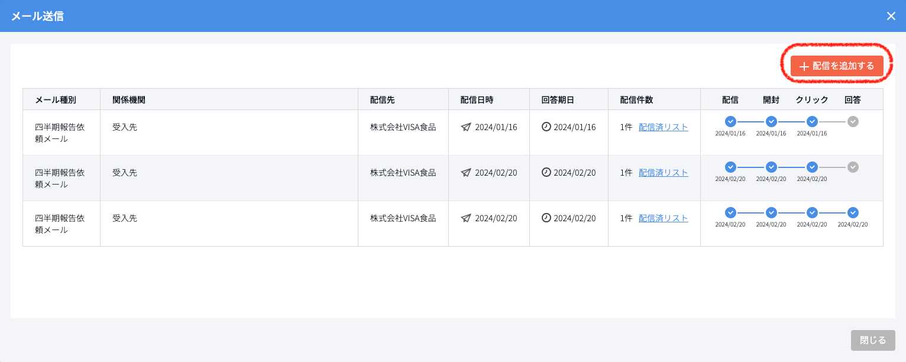Click the third row's blue 回答 check marker

click(853, 212)
